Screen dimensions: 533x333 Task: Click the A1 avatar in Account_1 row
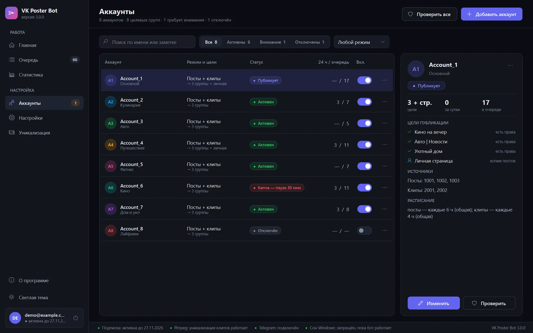(111, 80)
